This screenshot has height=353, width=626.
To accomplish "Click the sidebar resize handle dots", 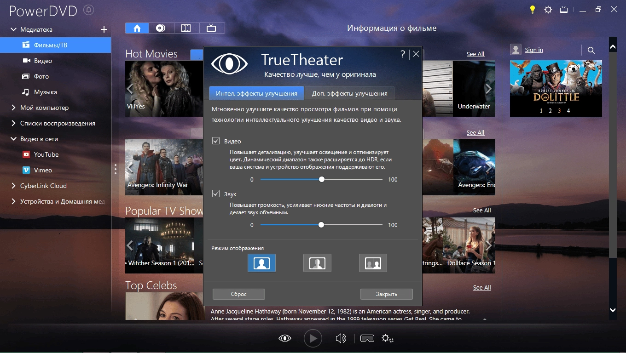I will pyautogui.click(x=115, y=169).
